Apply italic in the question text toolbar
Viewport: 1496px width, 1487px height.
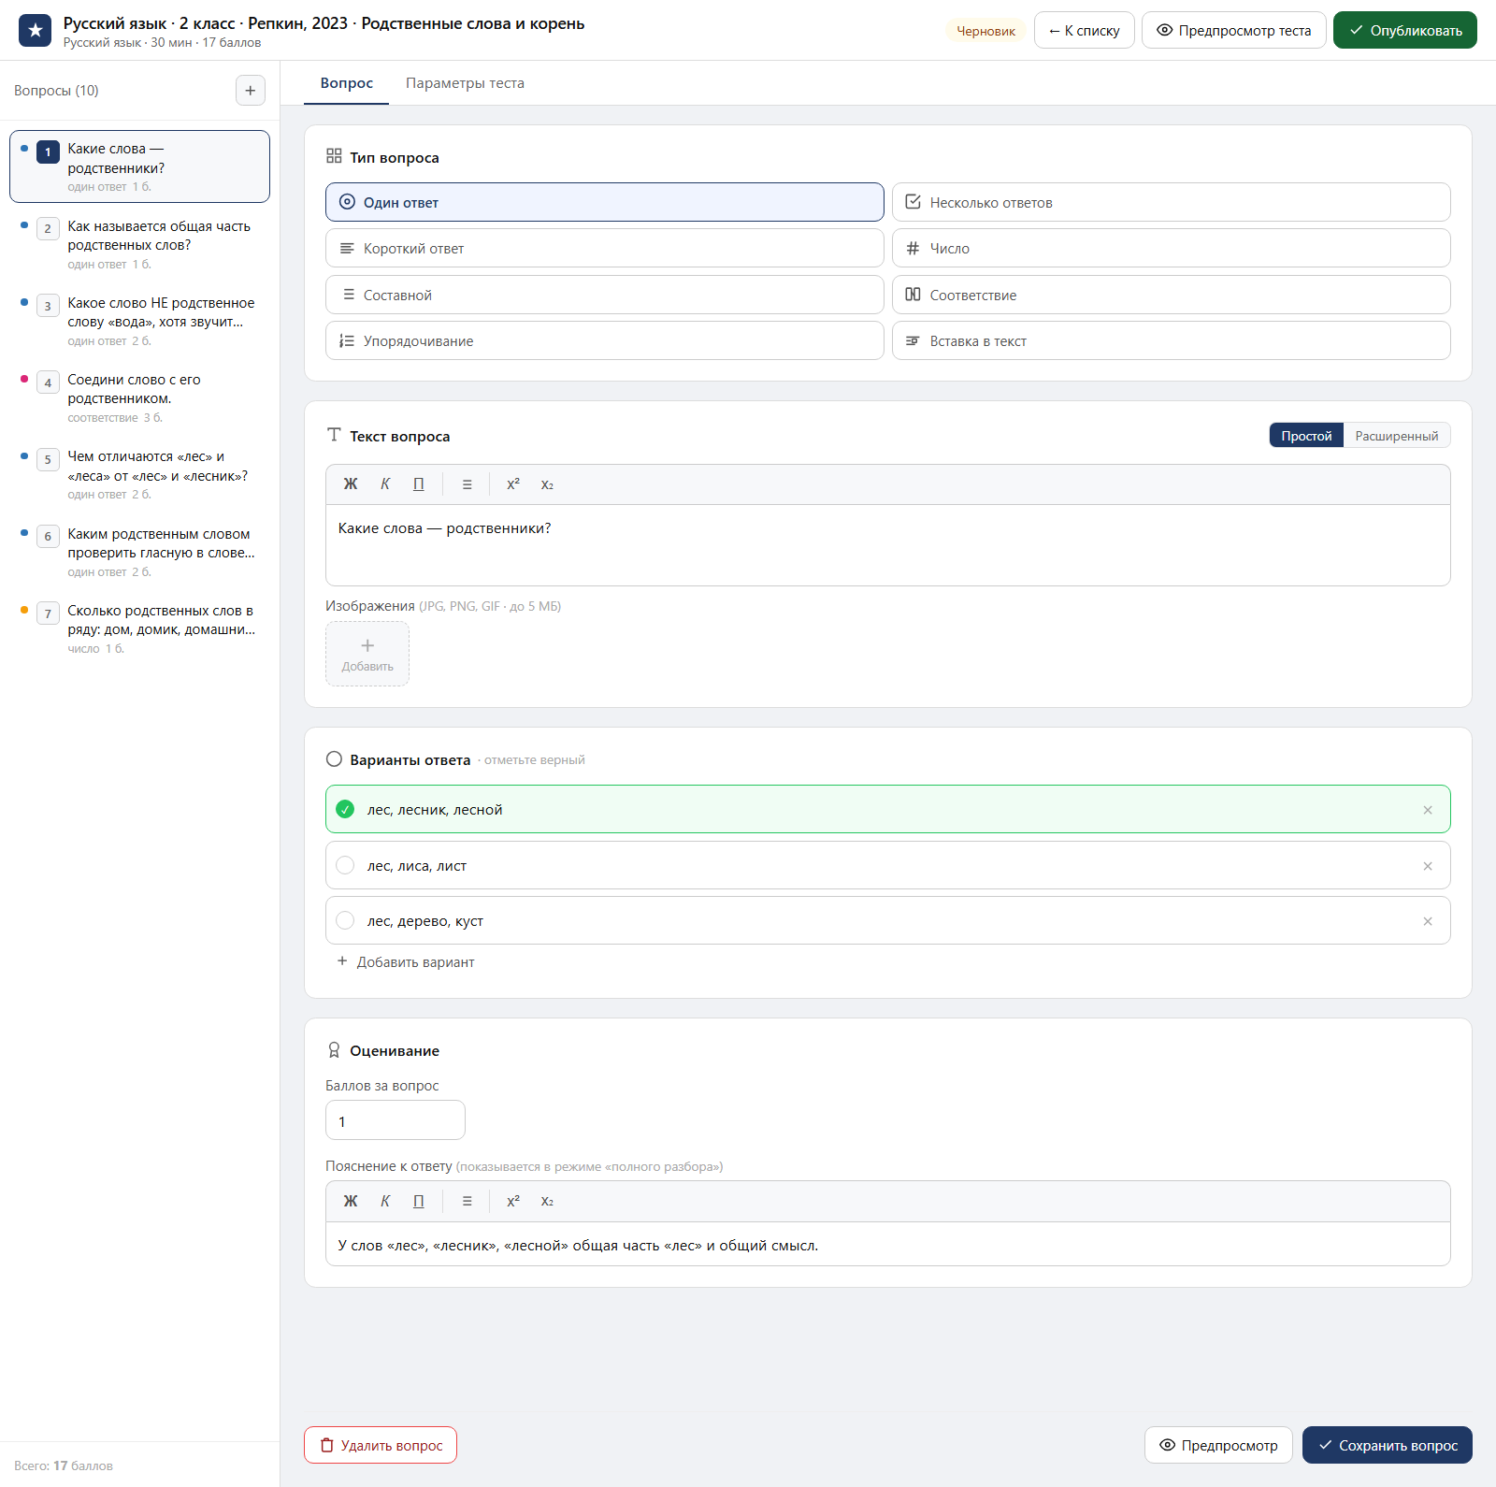(x=385, y=484)
